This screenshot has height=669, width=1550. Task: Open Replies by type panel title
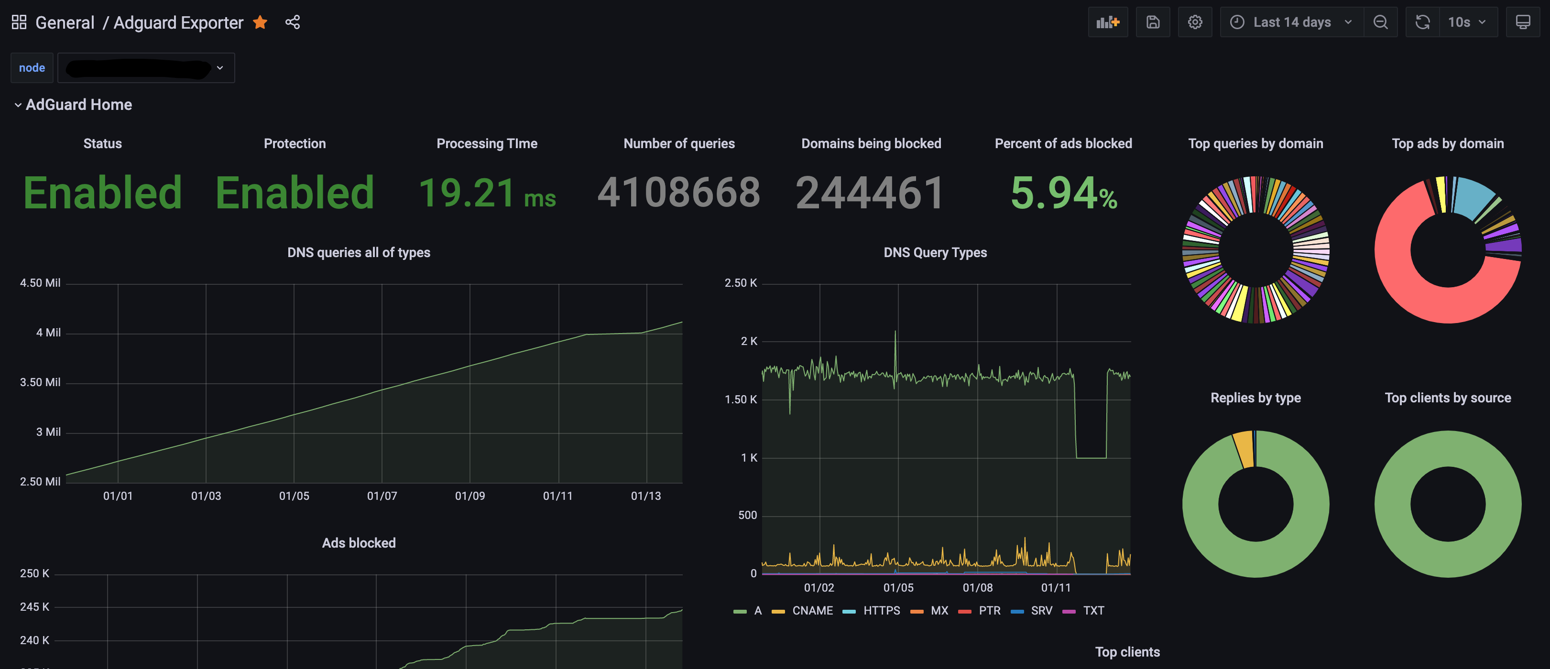point(1256,398)
